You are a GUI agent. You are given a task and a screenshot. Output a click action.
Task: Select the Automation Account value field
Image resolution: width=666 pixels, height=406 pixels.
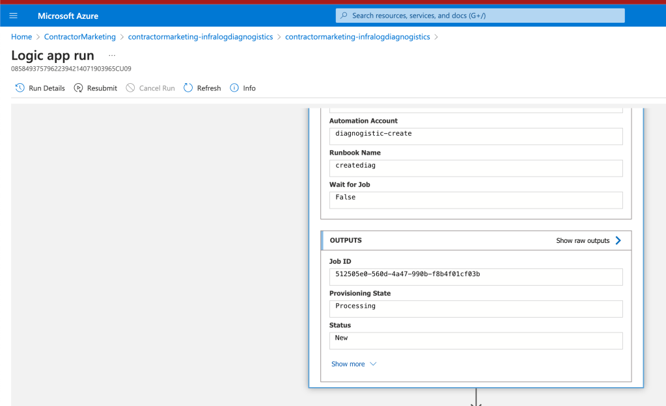pyautogui.click(x=476, y=136)
